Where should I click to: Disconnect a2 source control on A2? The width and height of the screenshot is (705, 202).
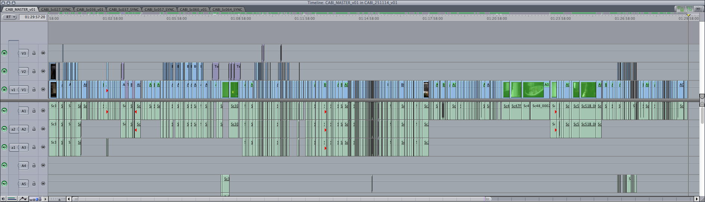point(13,129)
